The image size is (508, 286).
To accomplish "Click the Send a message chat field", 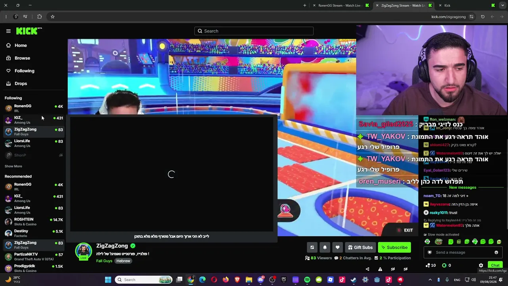I will pos(463,252).
